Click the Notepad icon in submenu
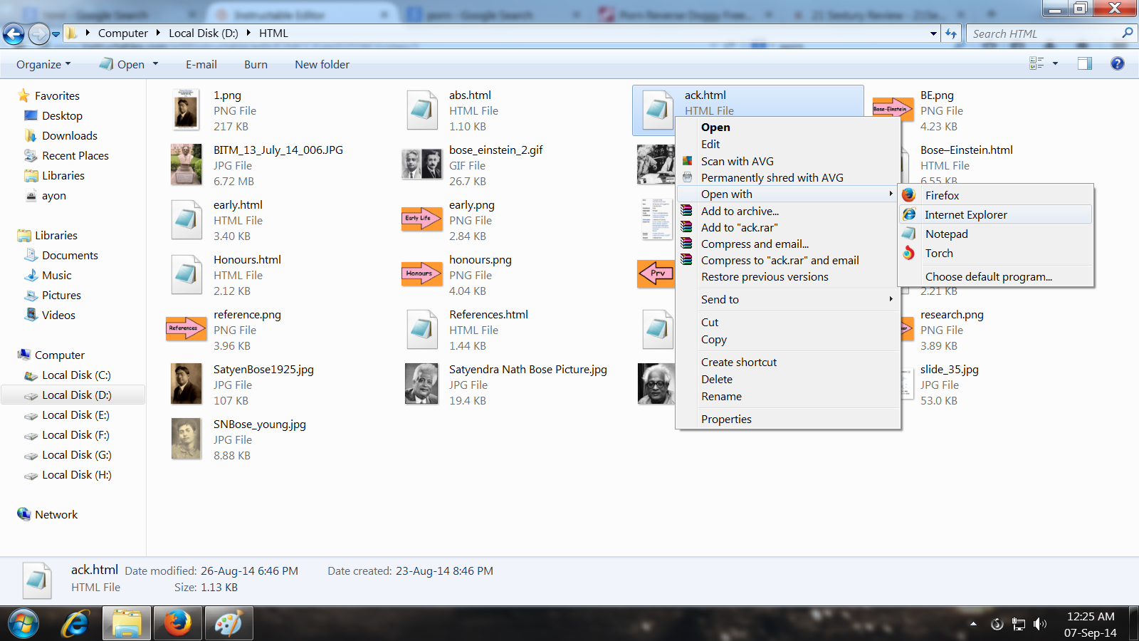This screenshot has width=1139, height=641. 909,234
